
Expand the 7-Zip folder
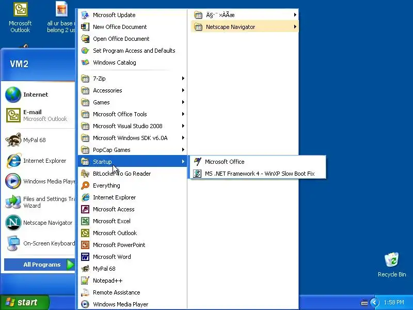point(133,79)
